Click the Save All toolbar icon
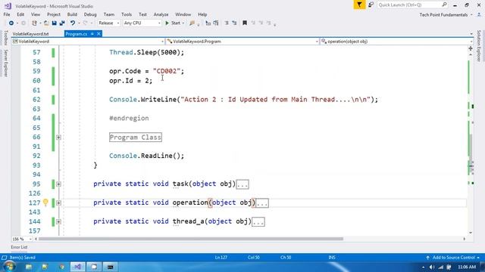The image size is (485, 272). (62, 23)
